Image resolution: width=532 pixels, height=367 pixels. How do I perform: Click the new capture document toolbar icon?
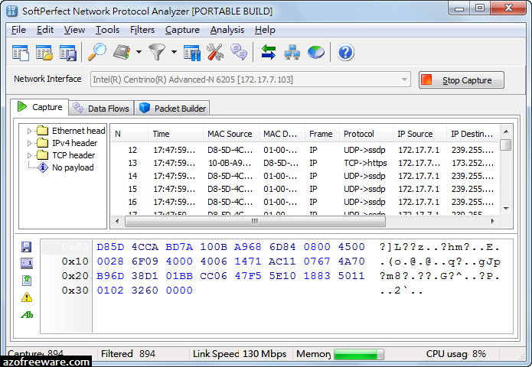tap(21, 53)
